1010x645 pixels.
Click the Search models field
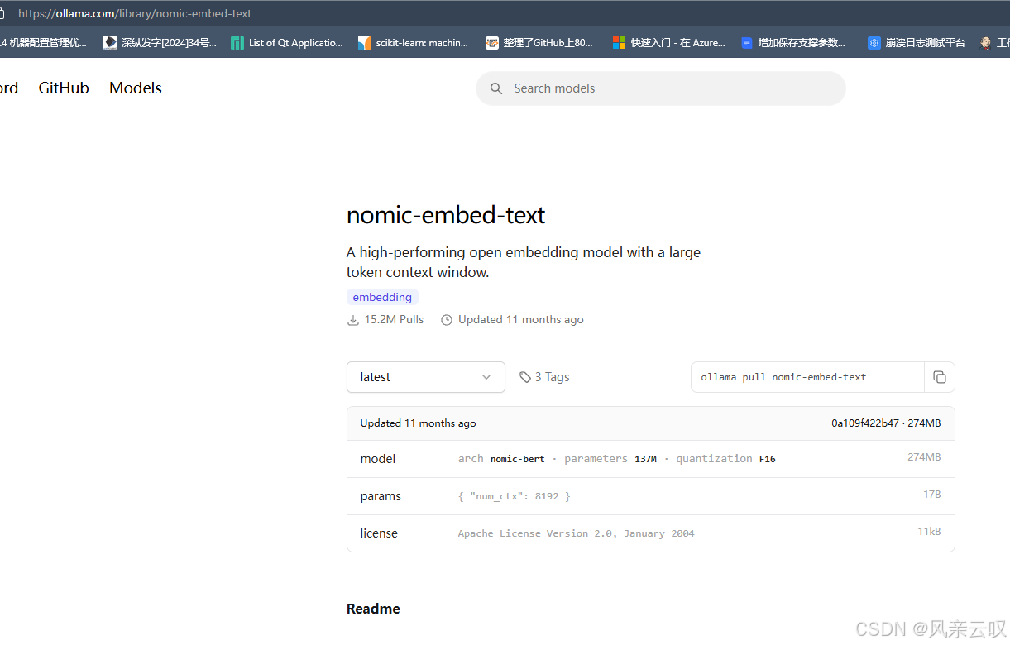click(661, 88)
